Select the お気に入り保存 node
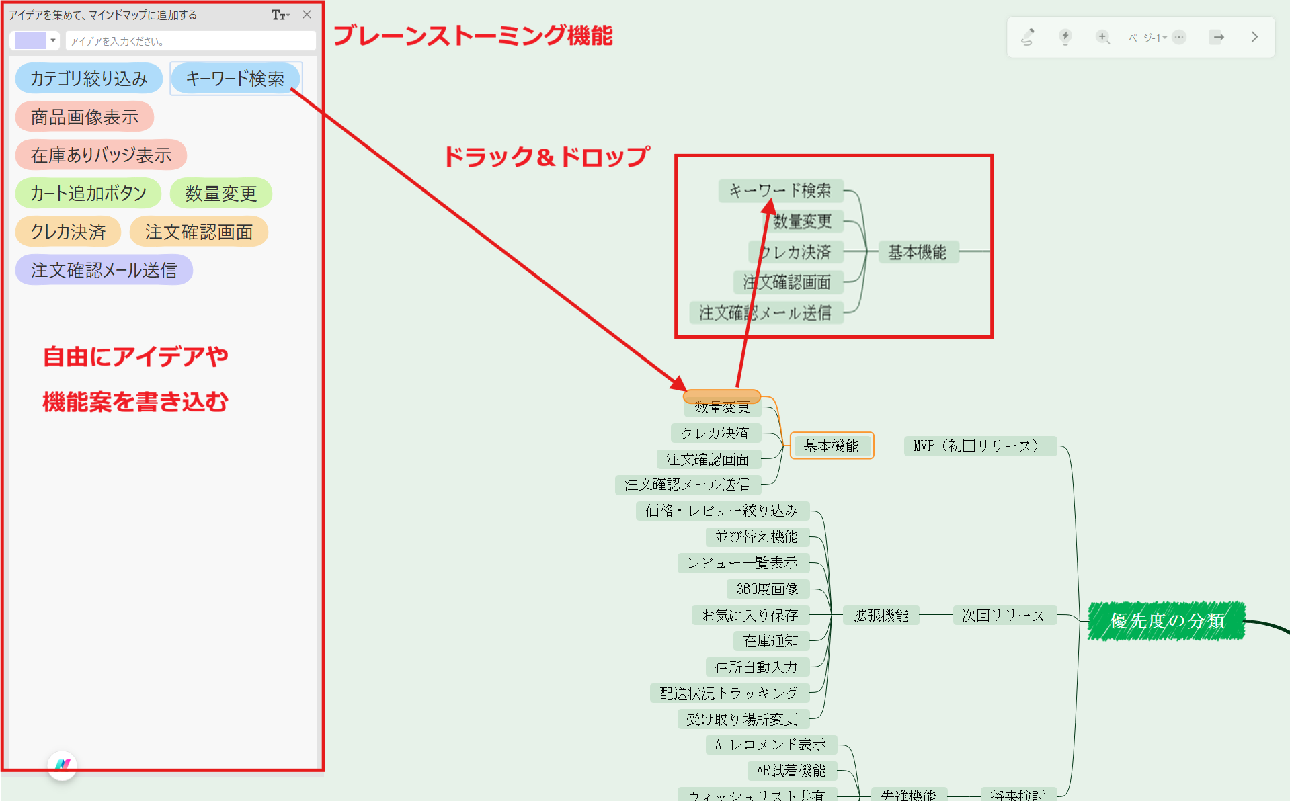The width and height of the screenshot is (1290, 801). coord(750,615)
